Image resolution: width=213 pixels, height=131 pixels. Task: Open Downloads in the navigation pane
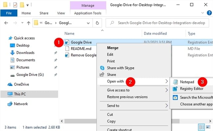[25, 53]
